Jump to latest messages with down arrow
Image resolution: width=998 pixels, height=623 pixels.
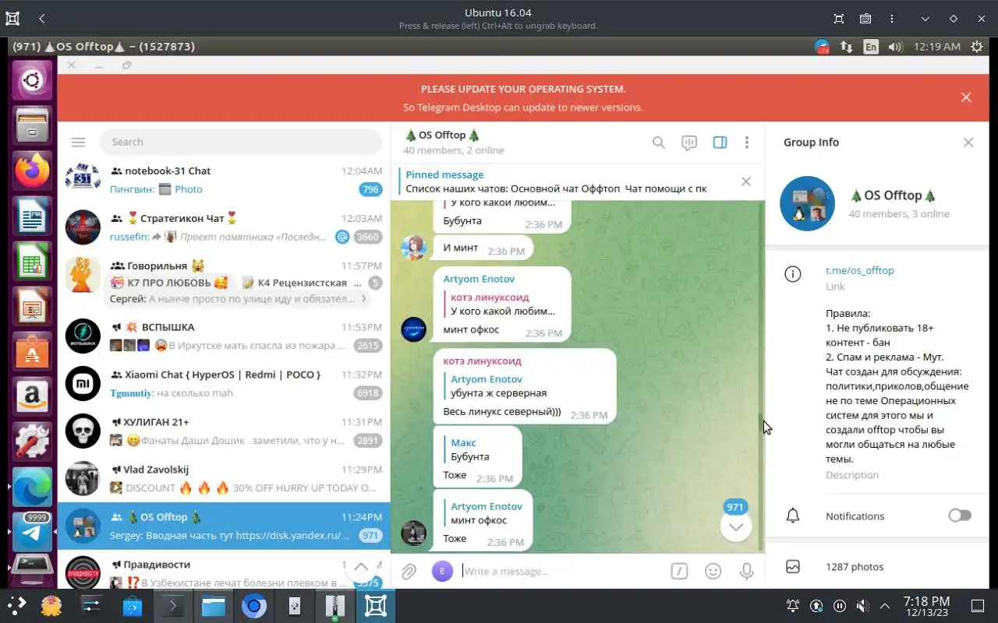(x=735, y=526)
